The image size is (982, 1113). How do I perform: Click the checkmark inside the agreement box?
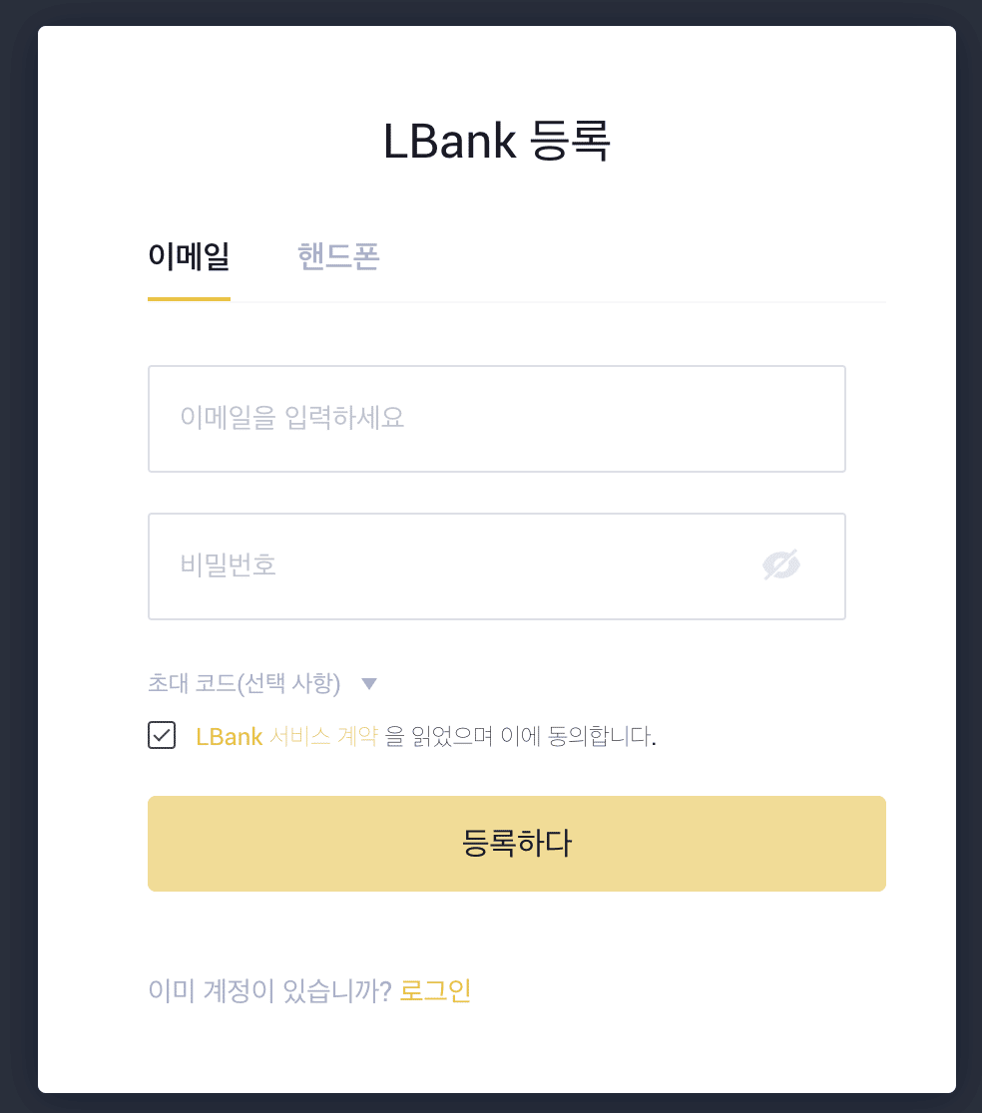[x=162, y=736]
